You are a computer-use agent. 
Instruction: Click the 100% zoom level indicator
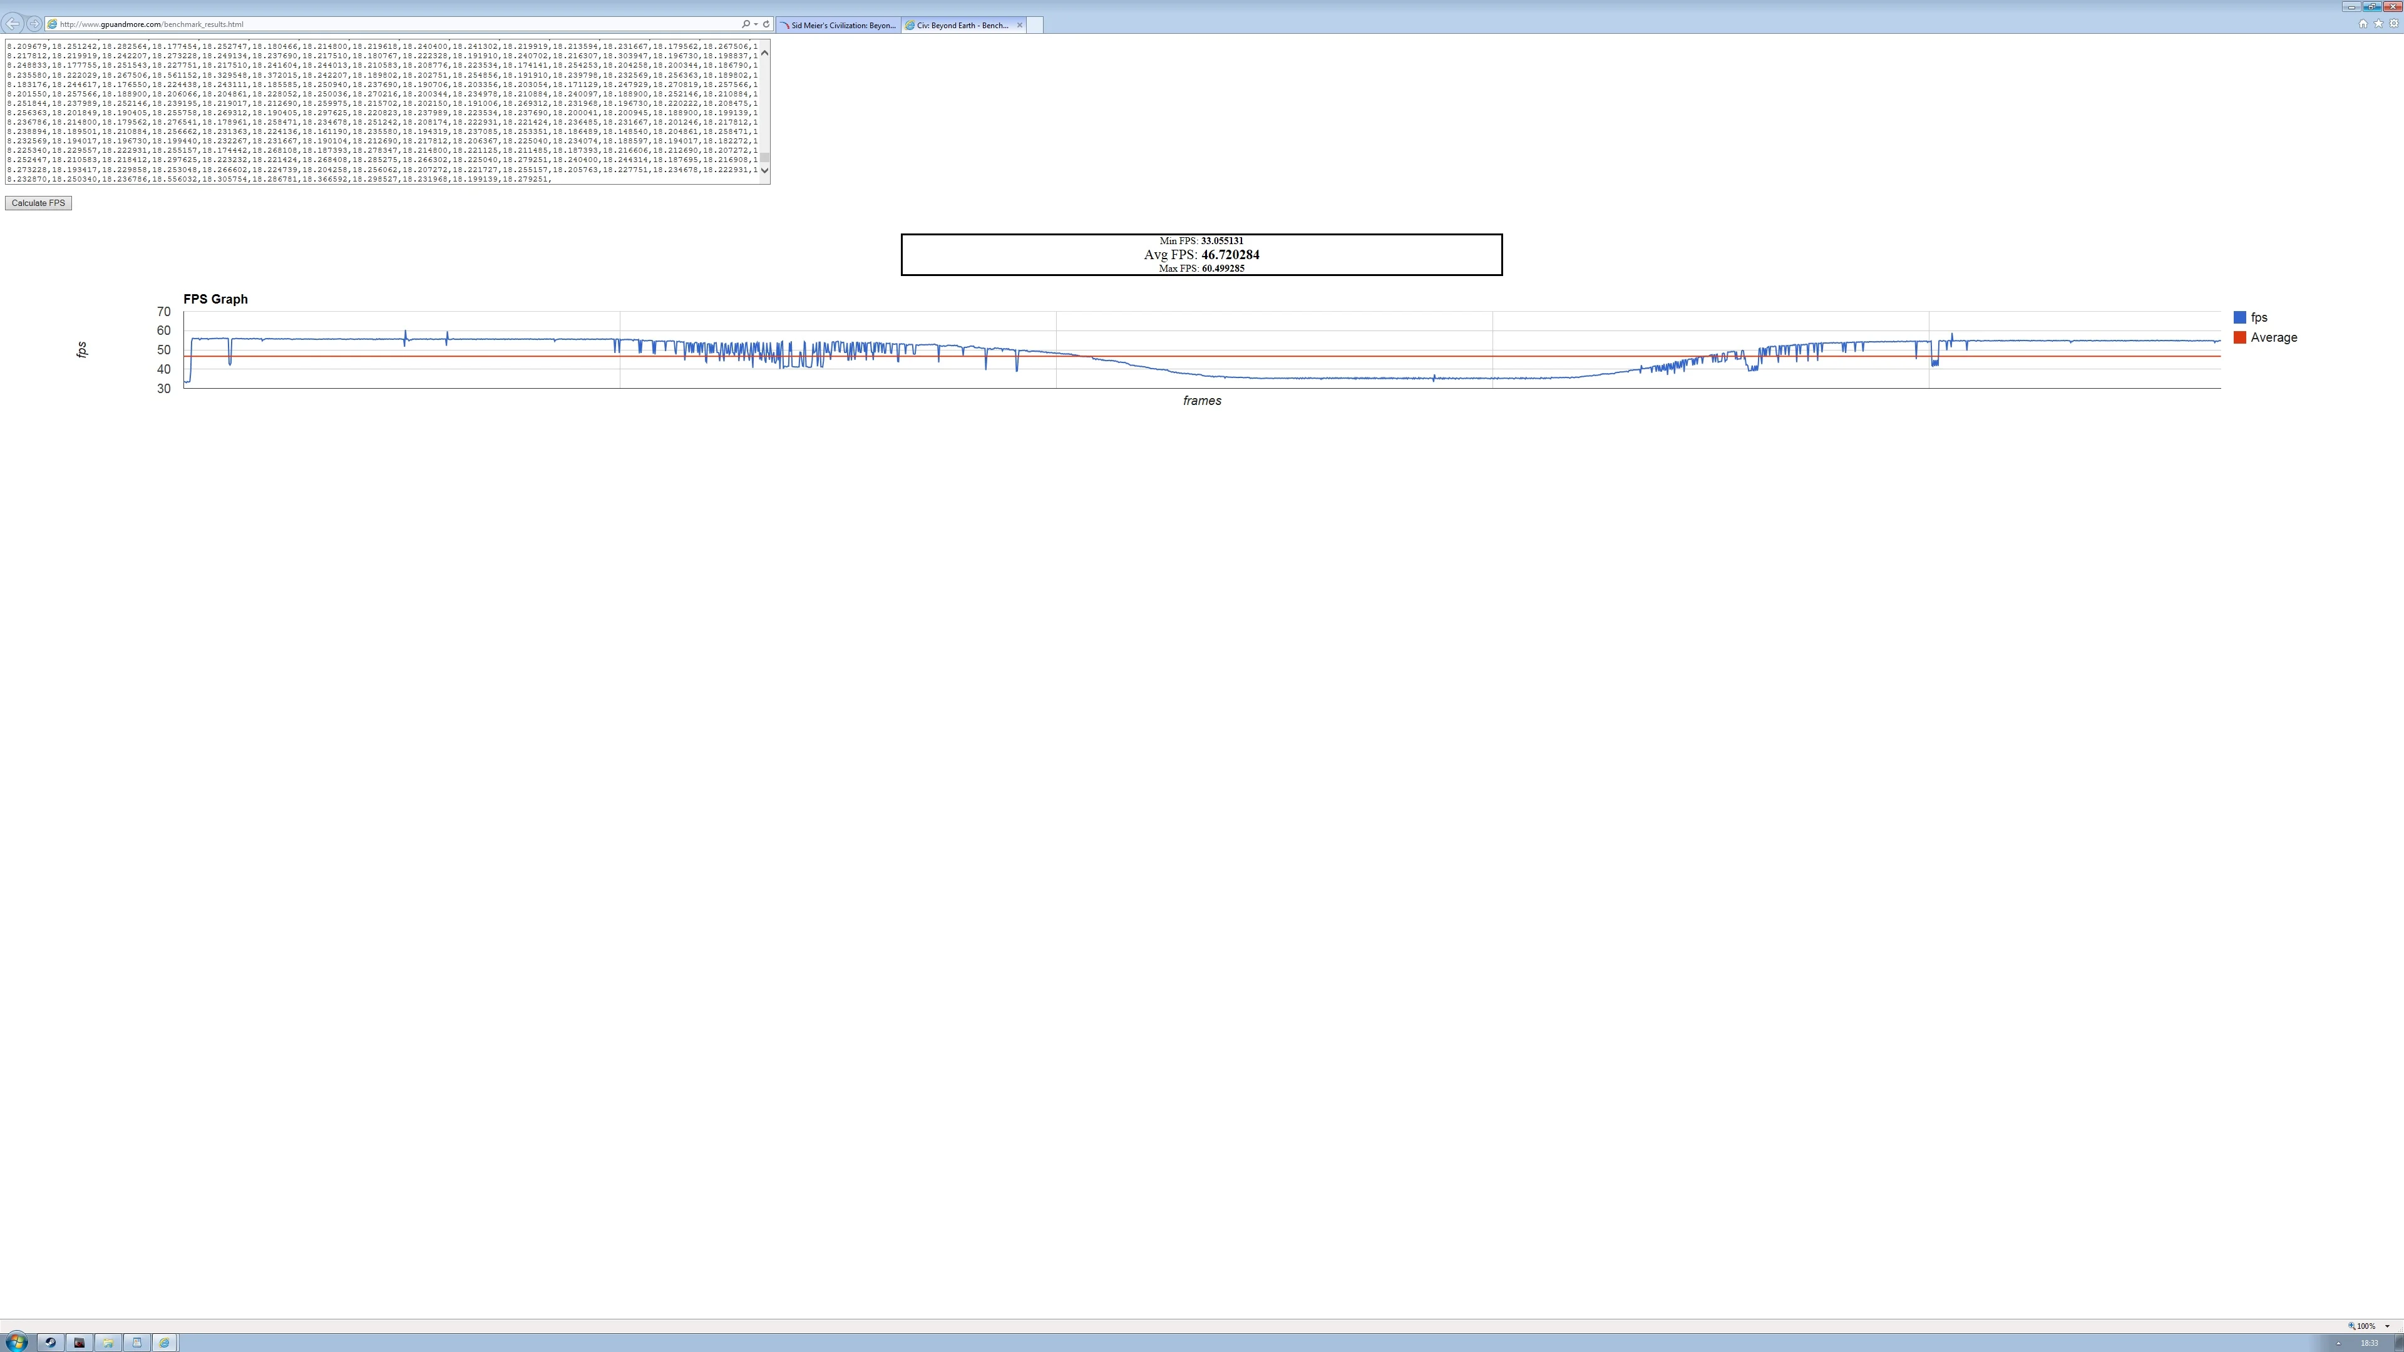tap(2362, 1326)
